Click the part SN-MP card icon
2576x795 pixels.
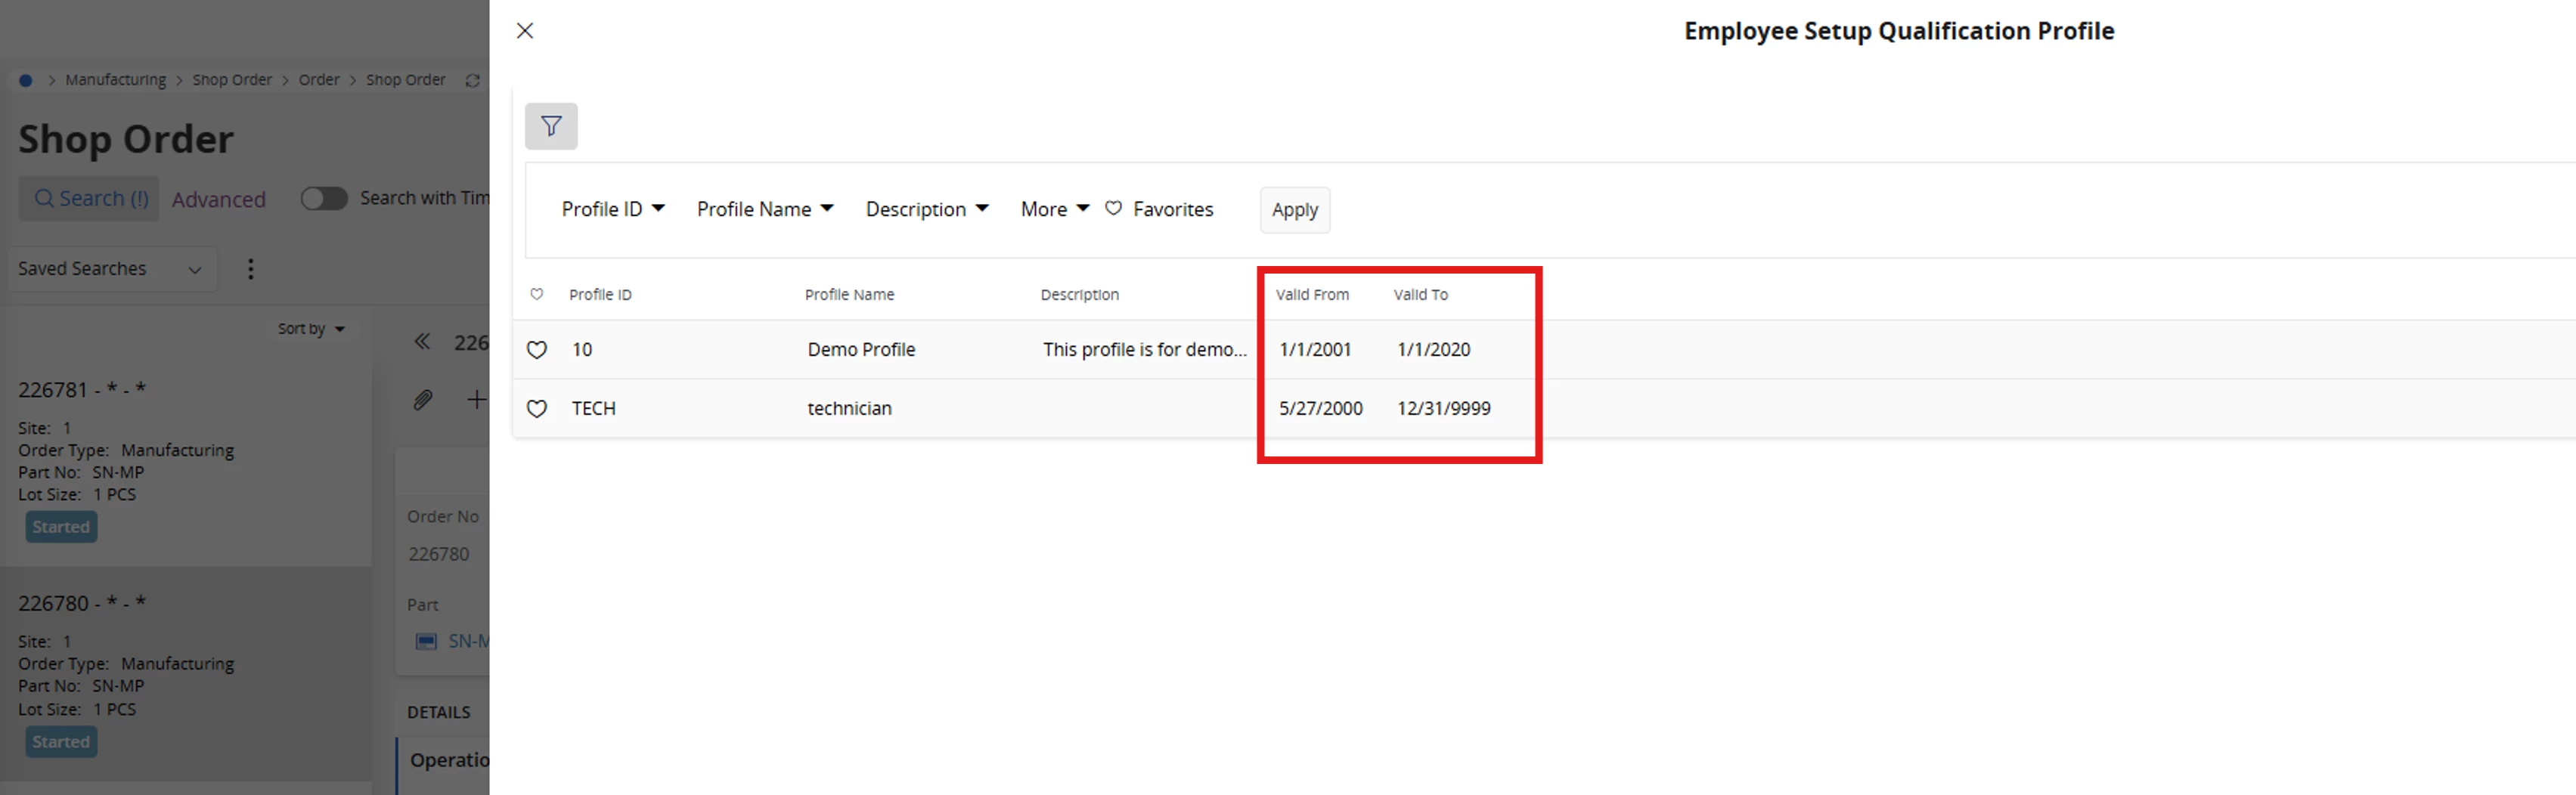(x=427, y=642)
